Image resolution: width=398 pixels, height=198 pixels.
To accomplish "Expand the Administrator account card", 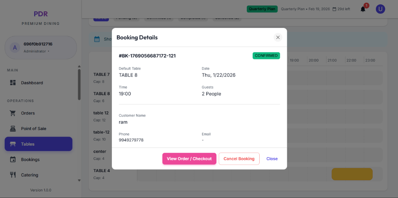I will pos(40,47).
